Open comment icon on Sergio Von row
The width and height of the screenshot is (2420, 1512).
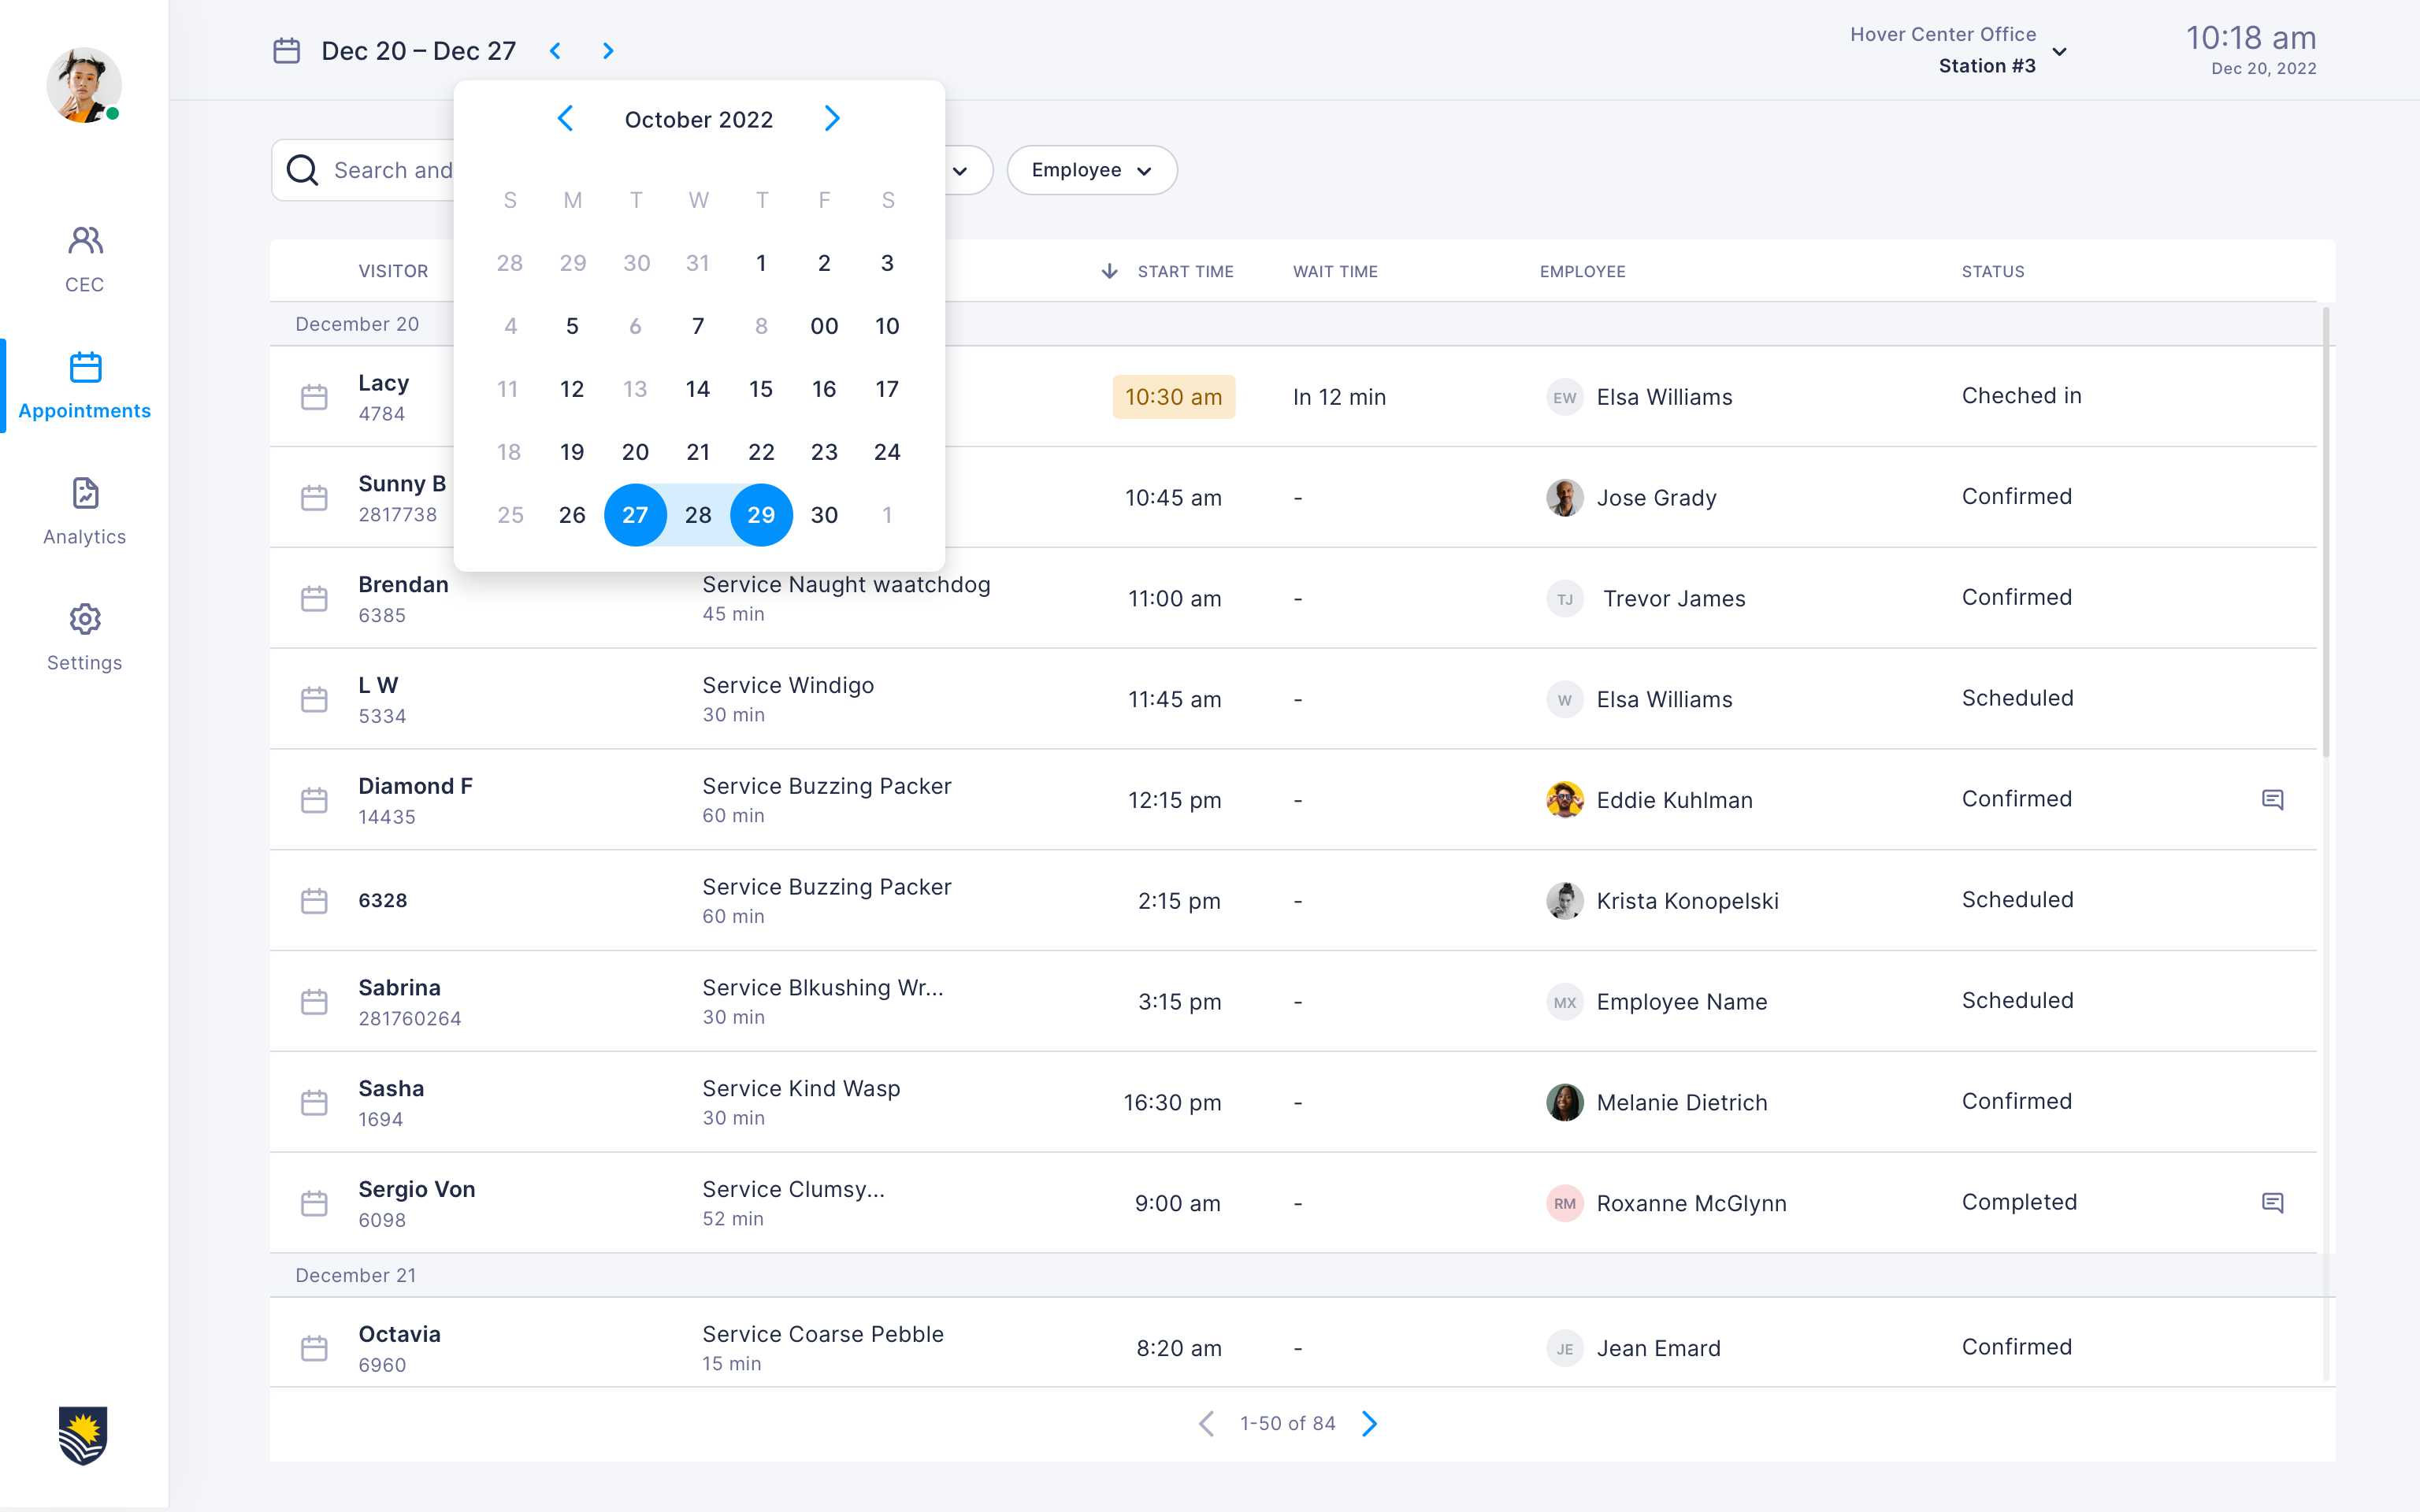[2272, 1202]
